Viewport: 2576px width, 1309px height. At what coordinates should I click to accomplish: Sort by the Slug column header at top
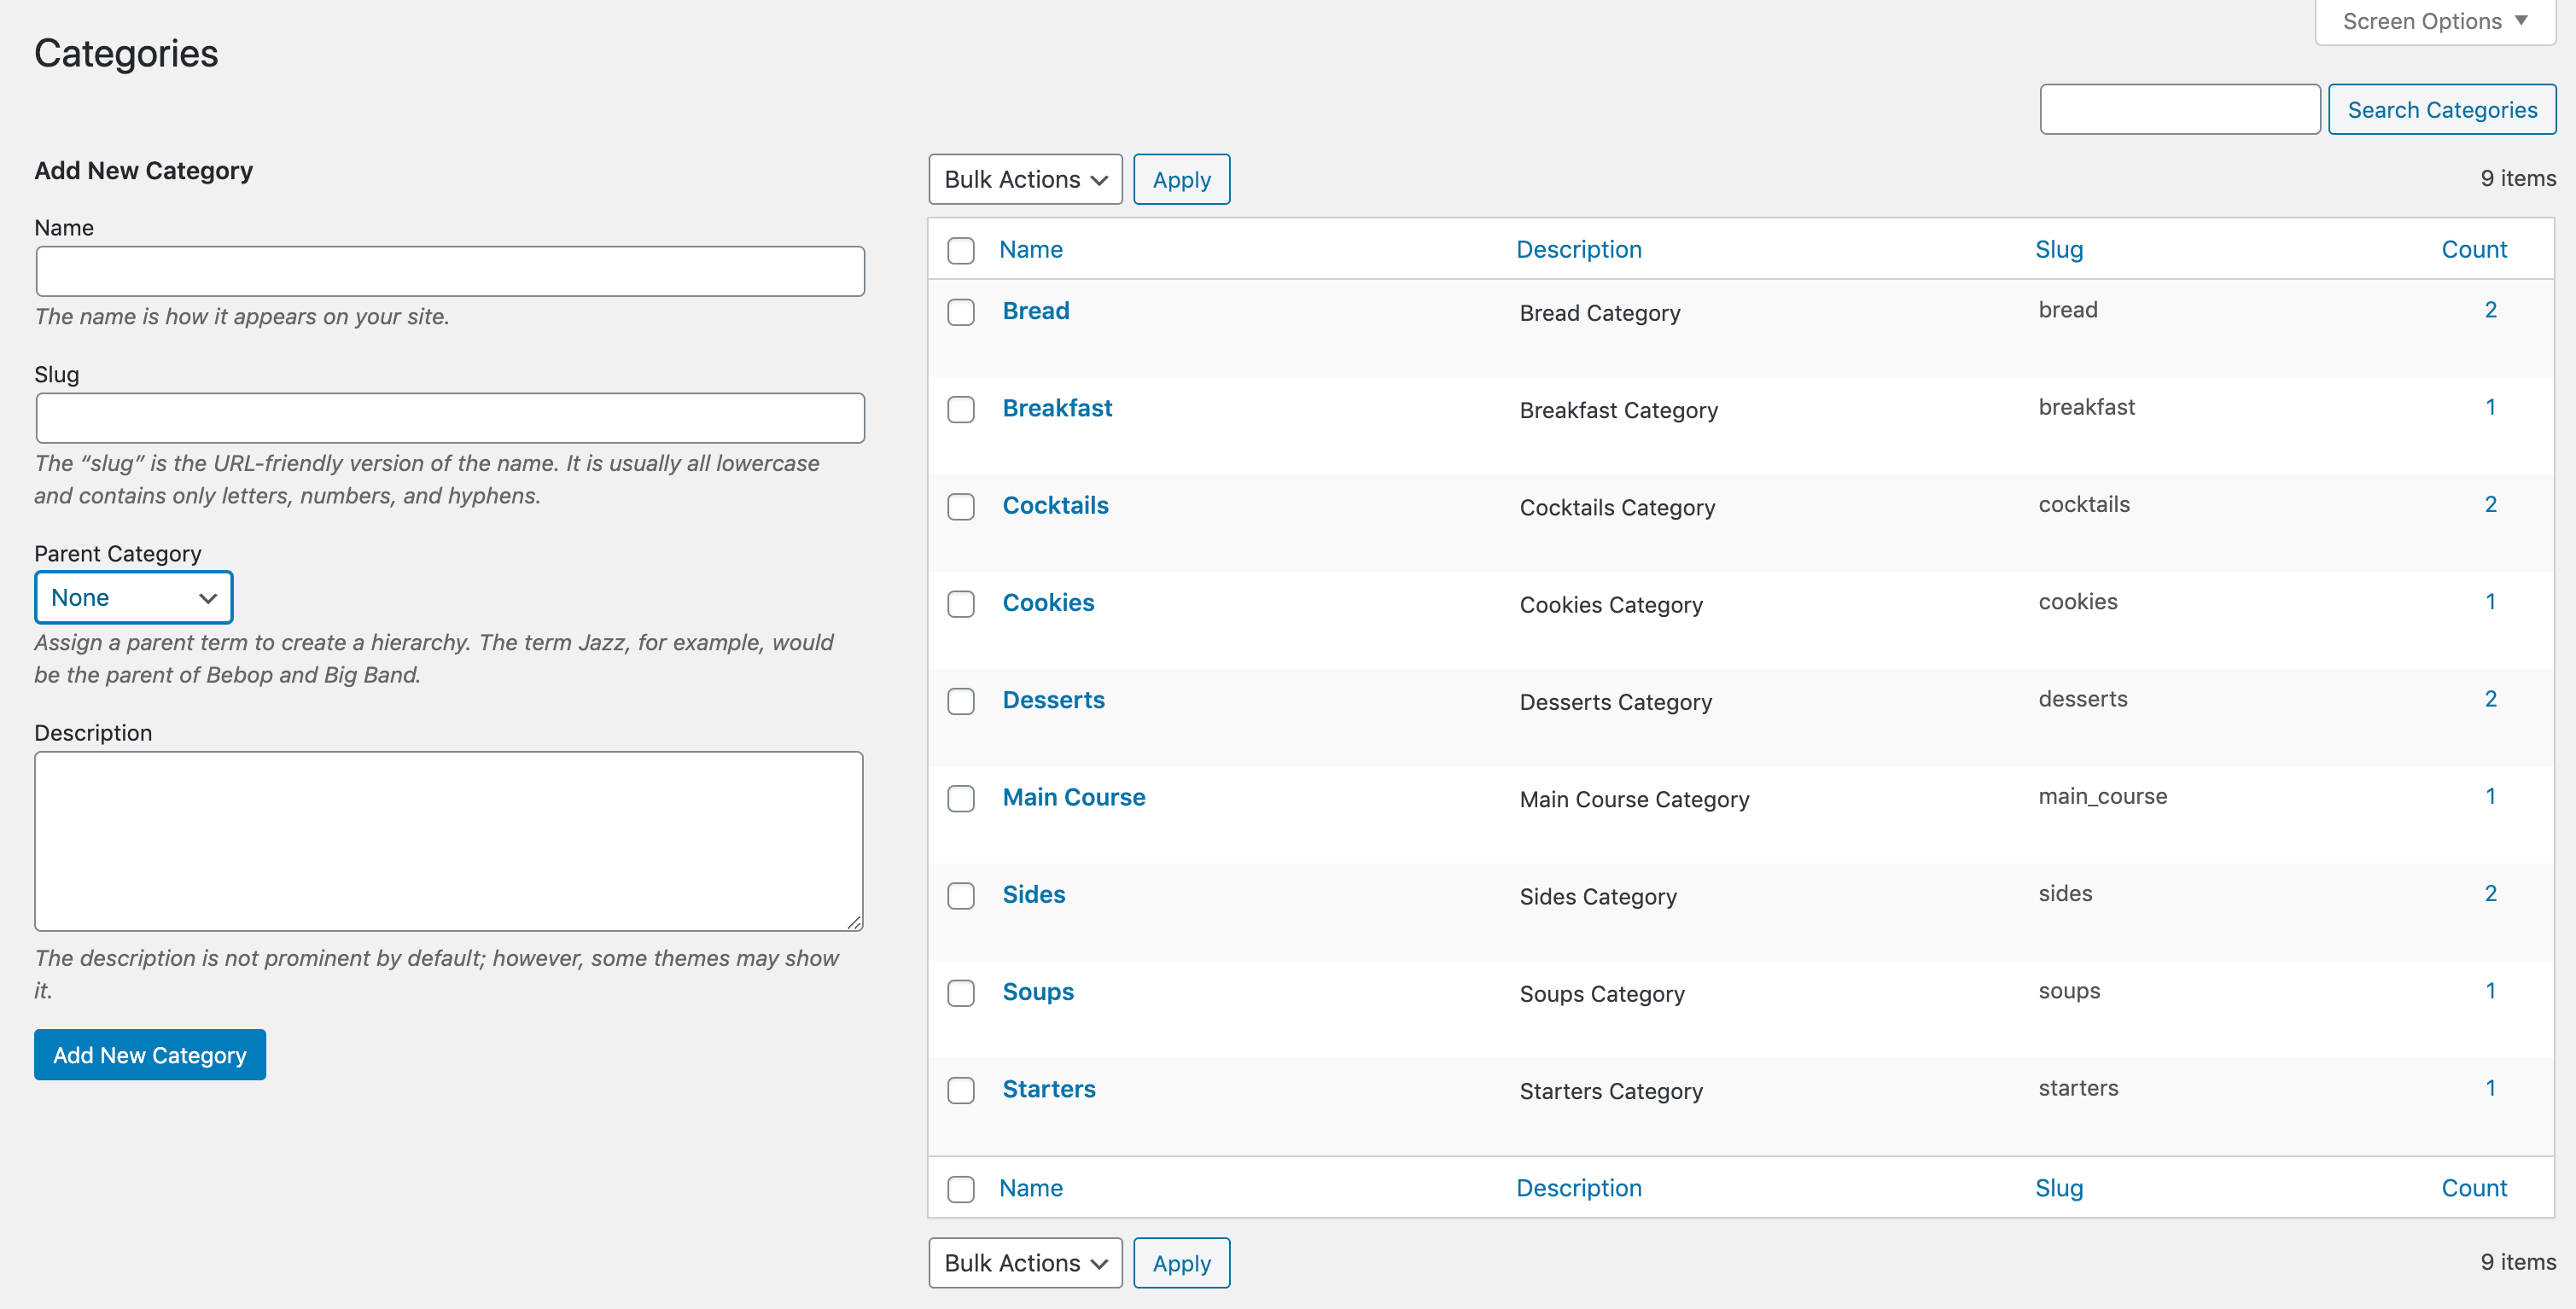coord(2058,249)
